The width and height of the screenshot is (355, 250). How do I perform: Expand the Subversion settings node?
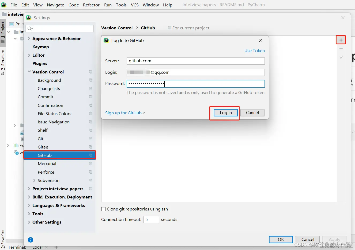pyautogui.click(x=34, y=180)
